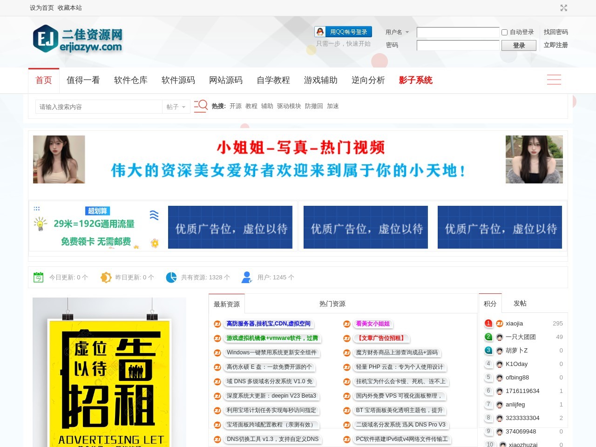Click the today's updates calendar icon
Viewport: 596px width, 447px height.
point(39,278)
